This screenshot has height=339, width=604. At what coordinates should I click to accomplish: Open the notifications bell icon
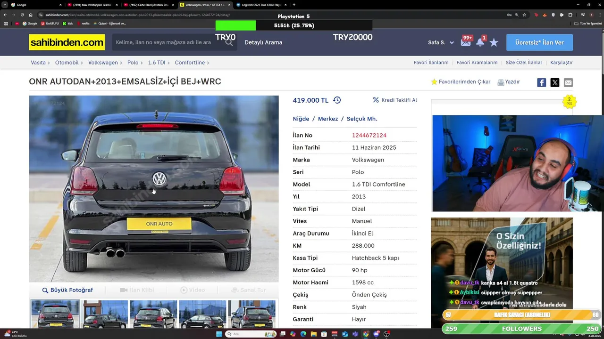pyautogui.click(x=480, y=42)
